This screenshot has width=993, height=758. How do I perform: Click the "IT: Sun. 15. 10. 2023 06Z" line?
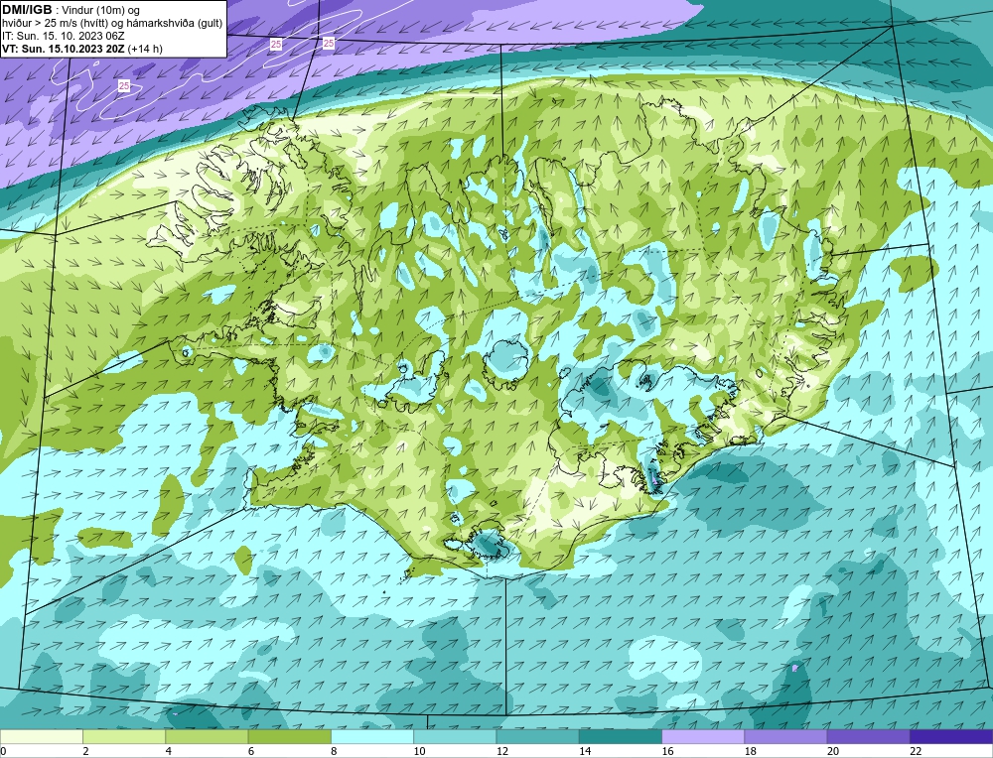[64, 36]
